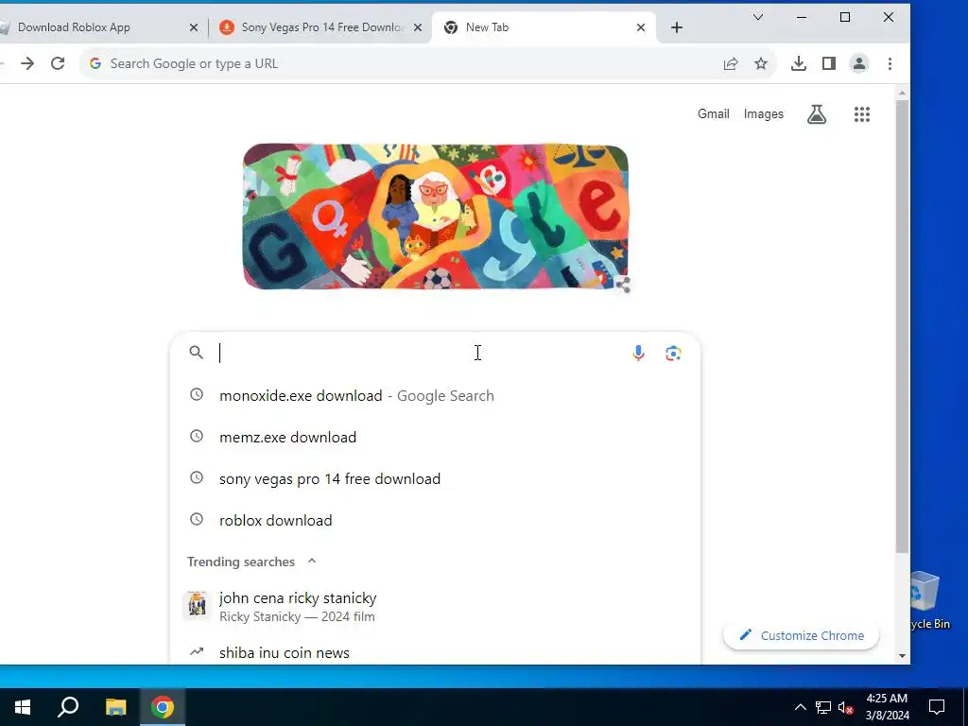Show hidden system tray icons

(x=800, y=707)
